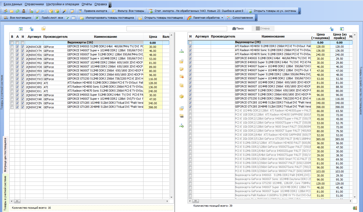Viewport: 363px width, 212px height.
Task: Select the Все поставщики button
Action: [18, 18]
